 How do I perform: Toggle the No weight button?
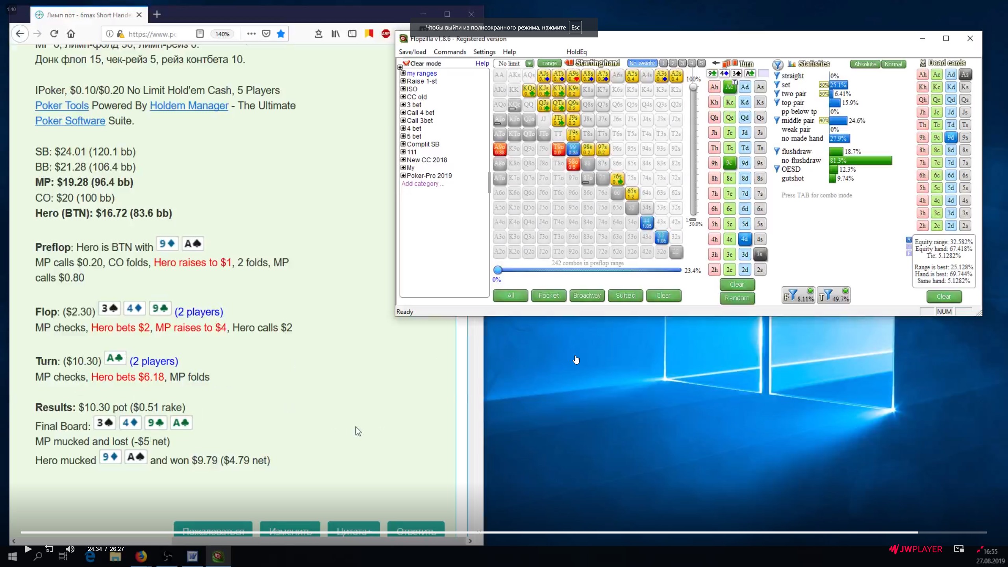point(642,63)
